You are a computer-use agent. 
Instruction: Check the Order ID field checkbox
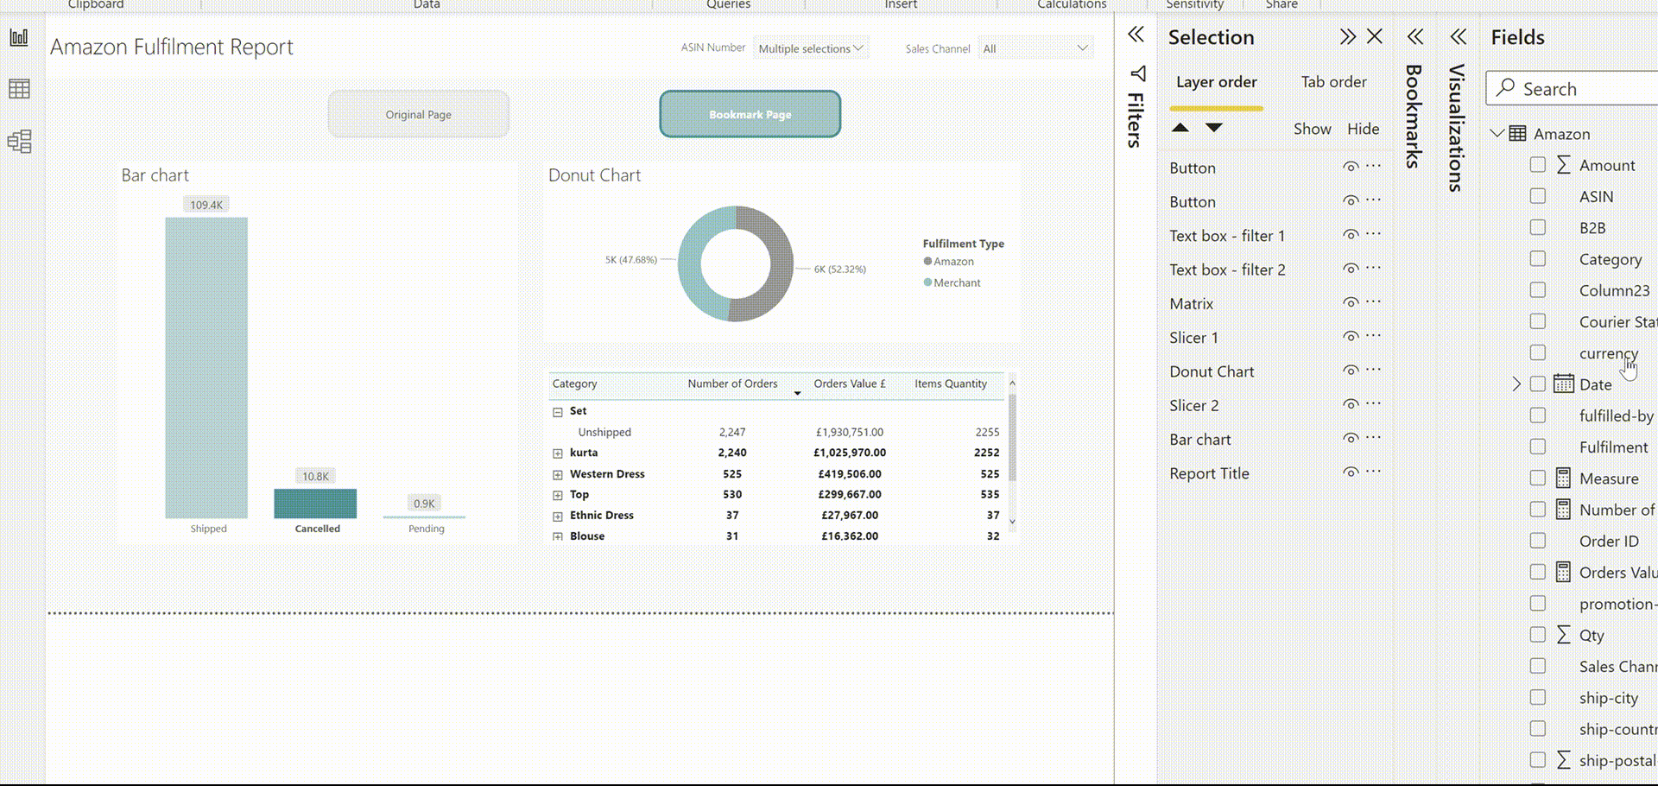coord(1538,541)
